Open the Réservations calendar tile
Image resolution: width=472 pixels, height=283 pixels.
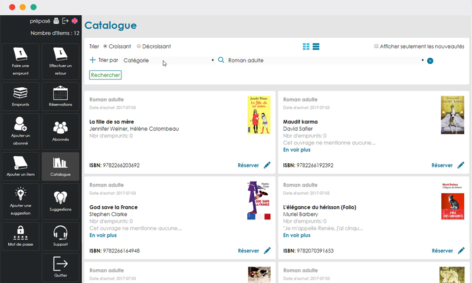click(x=61, y=97)
